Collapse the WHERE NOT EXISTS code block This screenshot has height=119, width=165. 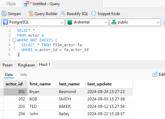[14, 40]
